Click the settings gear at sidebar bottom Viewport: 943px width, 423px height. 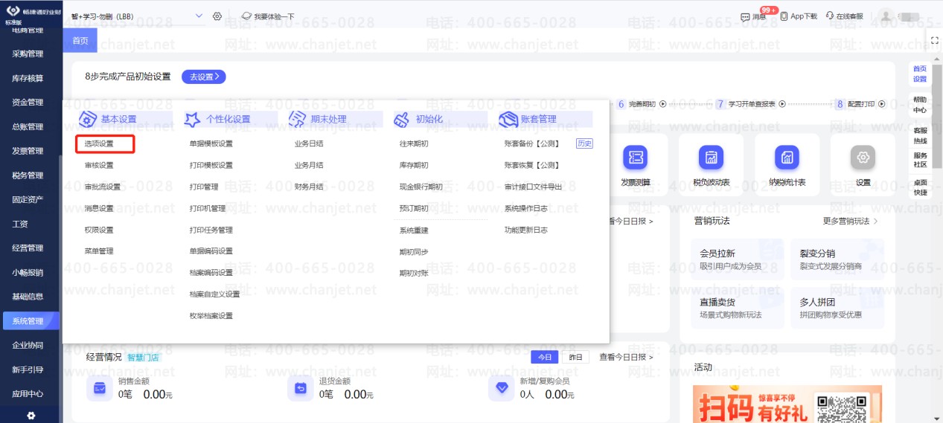click(x=31, y=415)
